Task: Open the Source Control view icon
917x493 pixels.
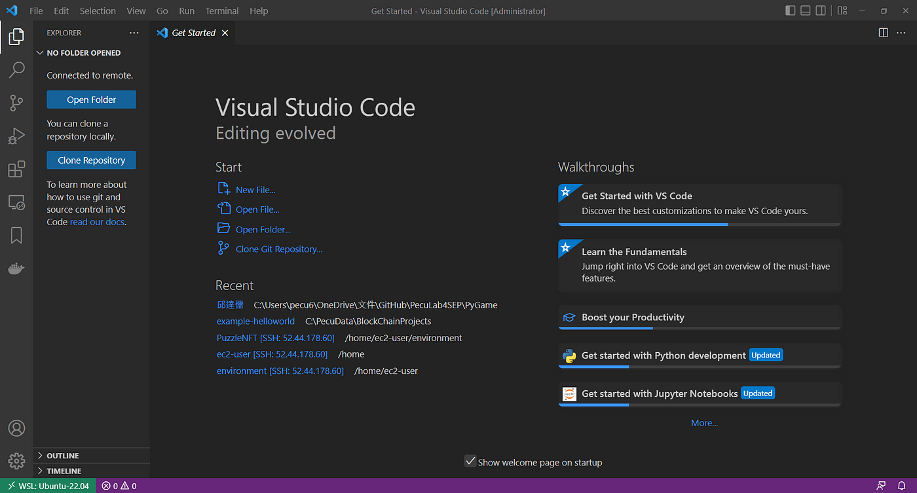Action: (x=16, y=103)
